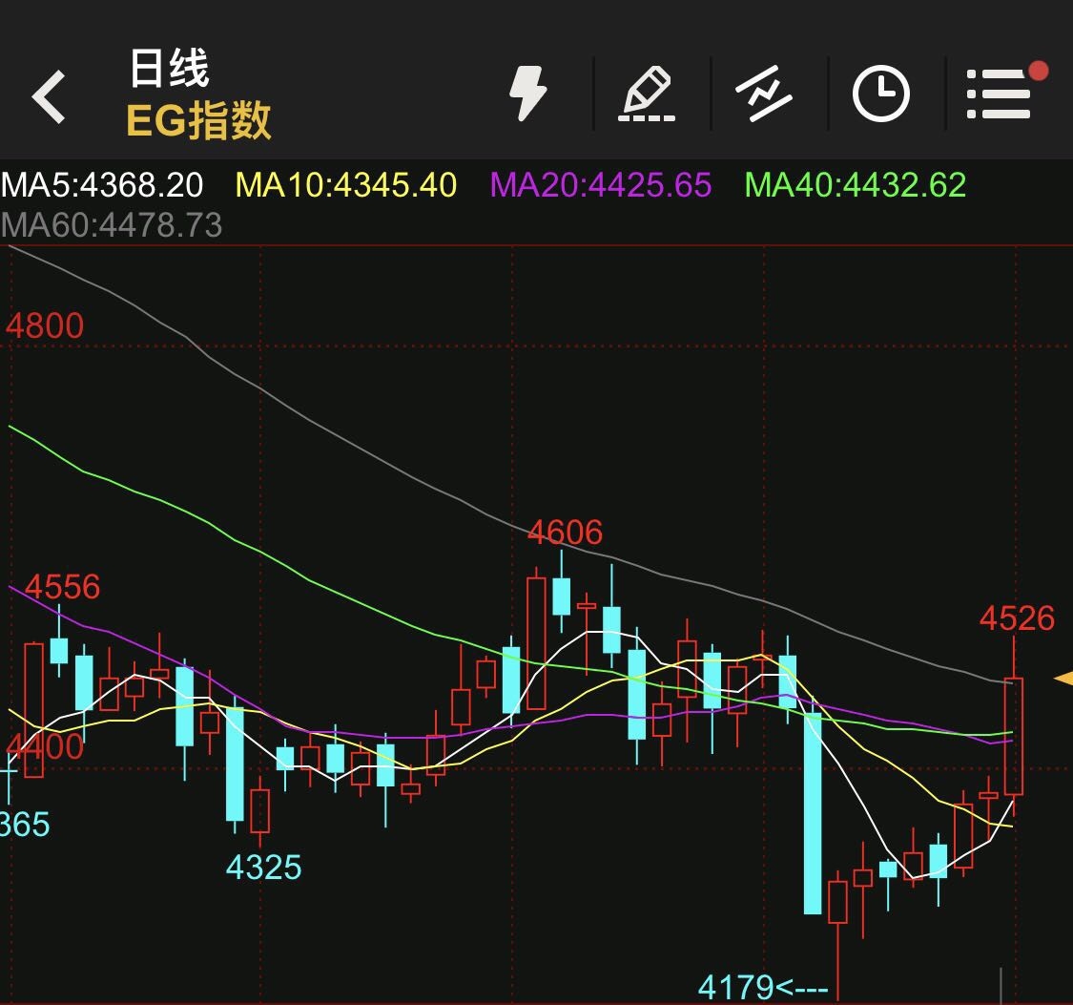Open the 日线 period selector
The width and height of the screenshot is (1073, 1005).
[x=169, y=69]
